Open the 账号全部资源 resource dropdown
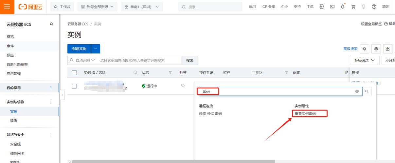This screenshot has width=395, height=163. [97, 7]
